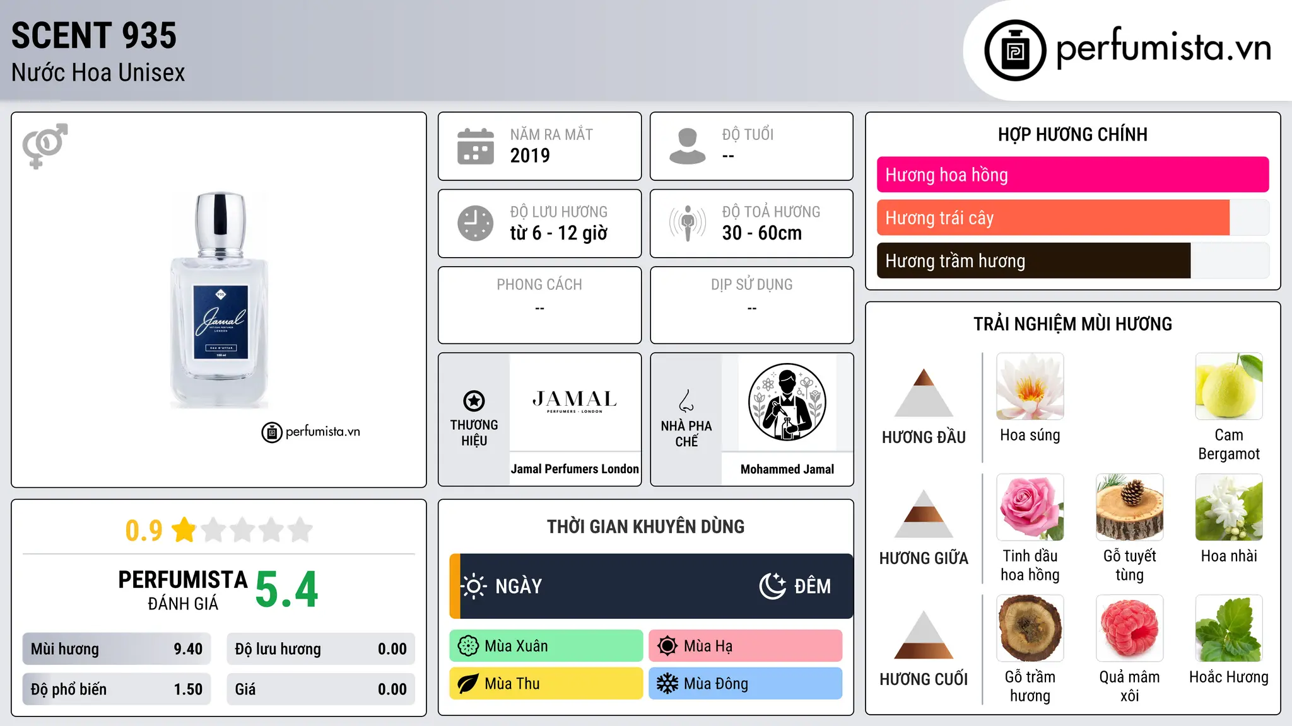Choose the Mùa Xuân season tile

pyautogui.click(x=546, y=646)
